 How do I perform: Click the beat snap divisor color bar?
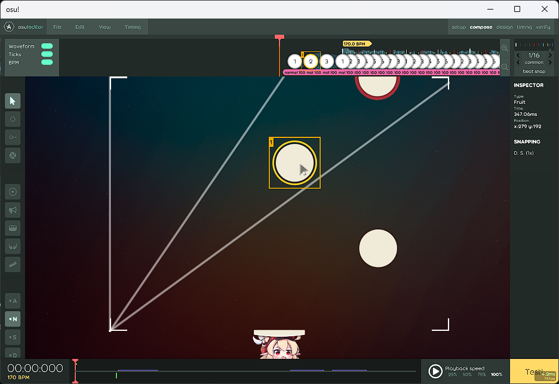(x=534, y=45)
